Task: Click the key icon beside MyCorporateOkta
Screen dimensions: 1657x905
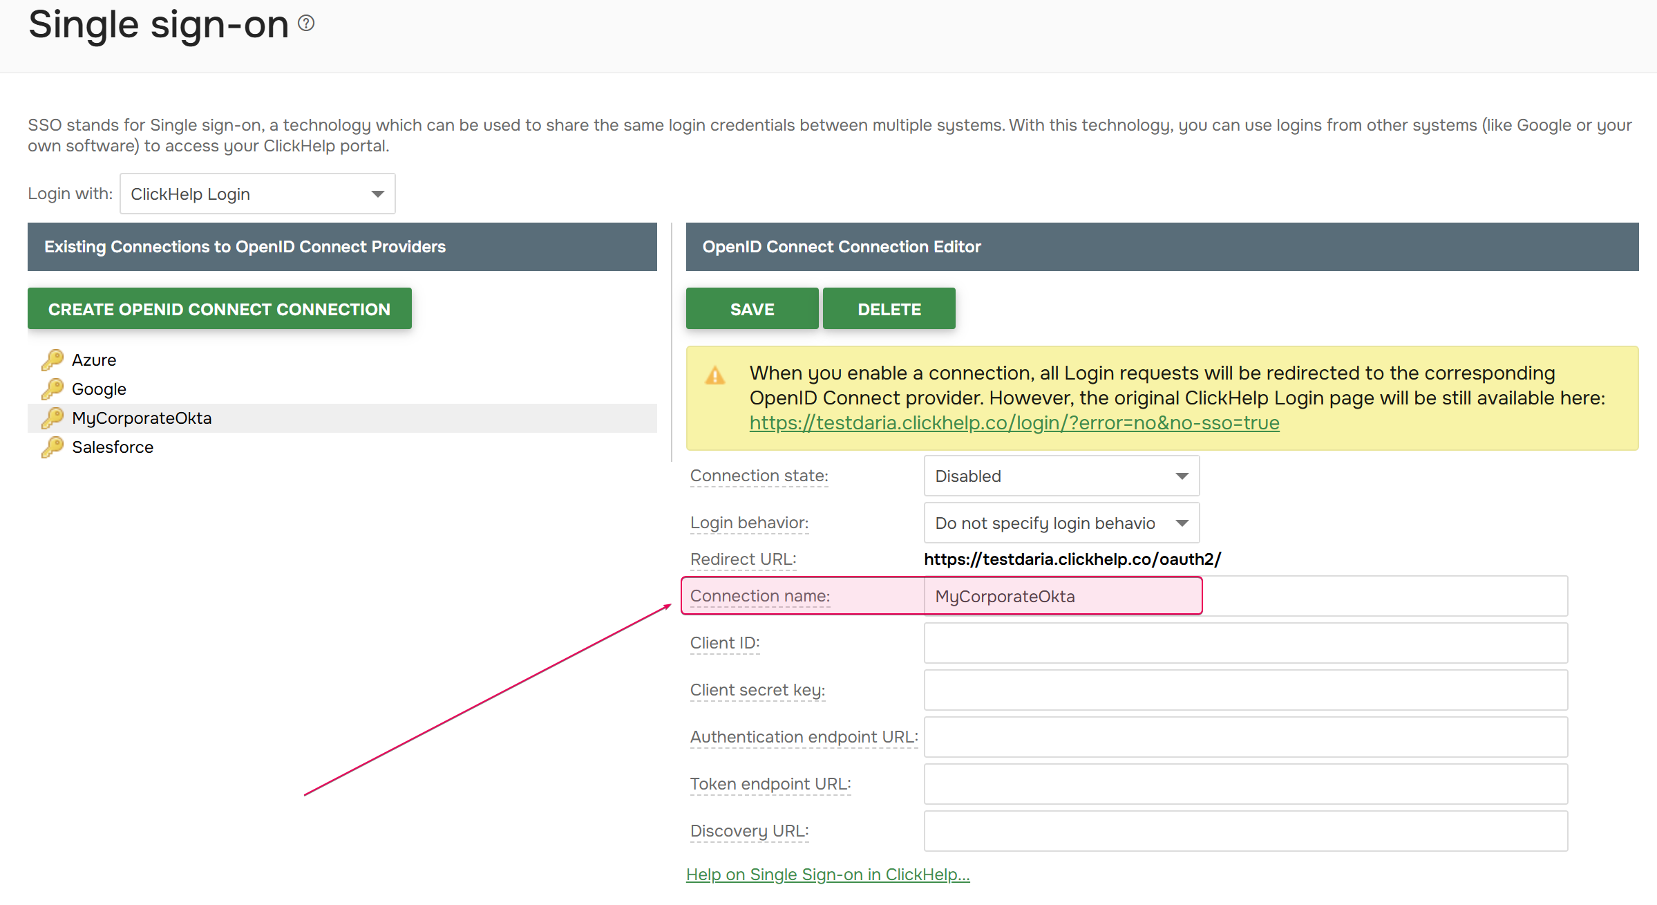Action: pyautogui.click(x=52, y=418)
